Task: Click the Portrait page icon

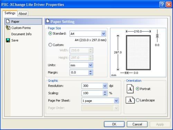Action: [130, 89]
